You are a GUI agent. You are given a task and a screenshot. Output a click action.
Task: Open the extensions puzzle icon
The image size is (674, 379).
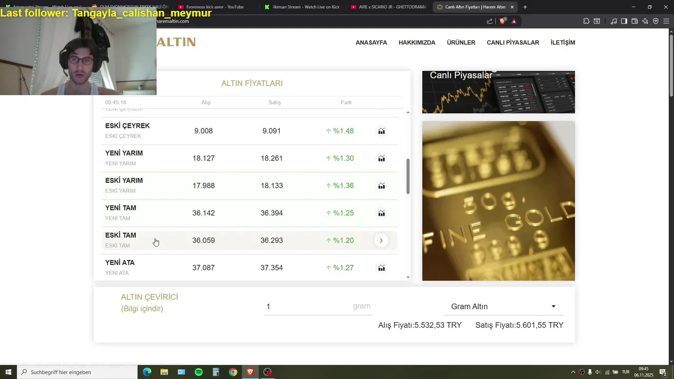tap(586, 21)
